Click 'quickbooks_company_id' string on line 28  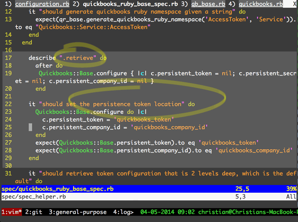[x=254, y=150]
